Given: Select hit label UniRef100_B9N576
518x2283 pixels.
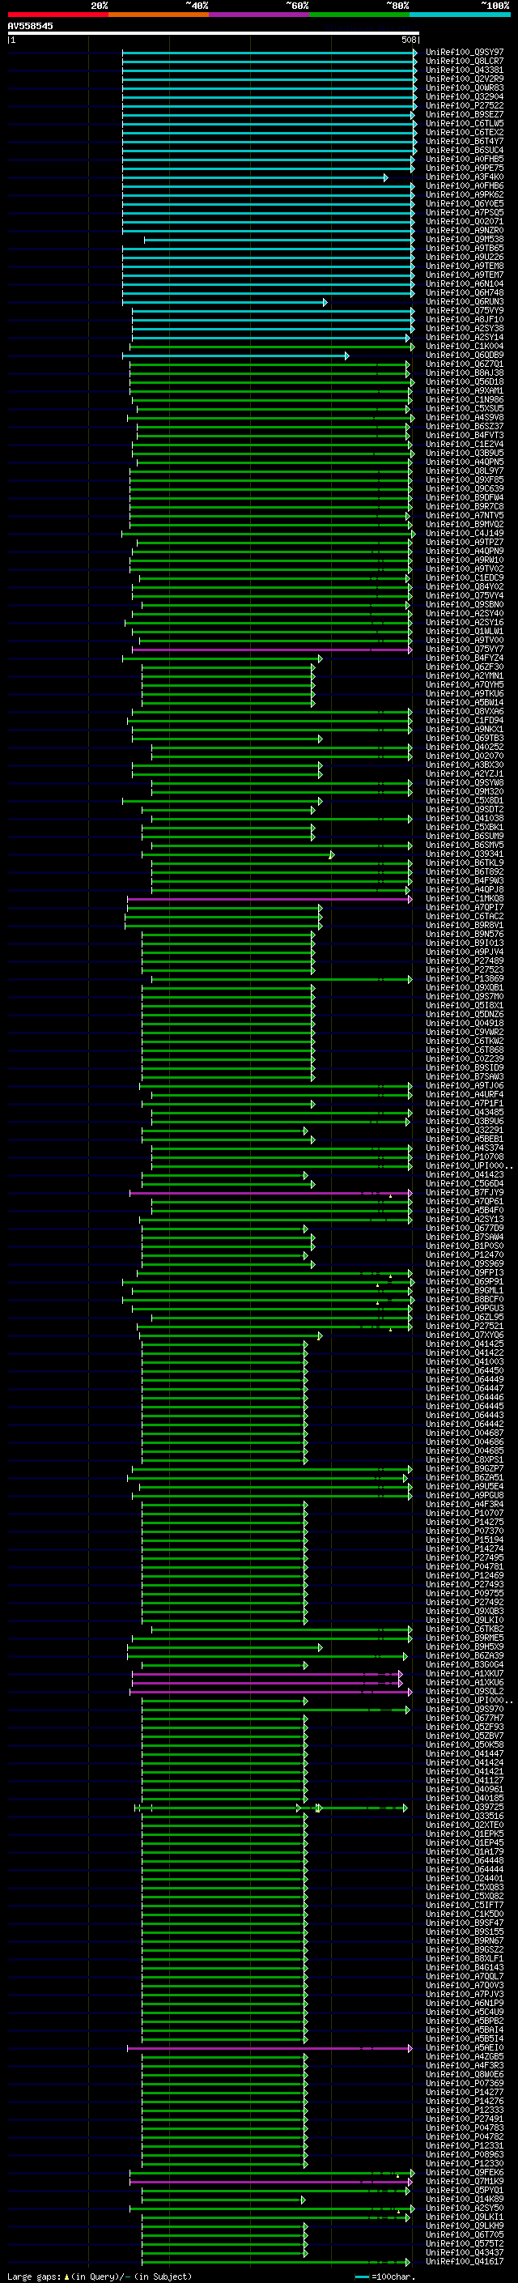Looking at the screenshot, I should [465, 934].
